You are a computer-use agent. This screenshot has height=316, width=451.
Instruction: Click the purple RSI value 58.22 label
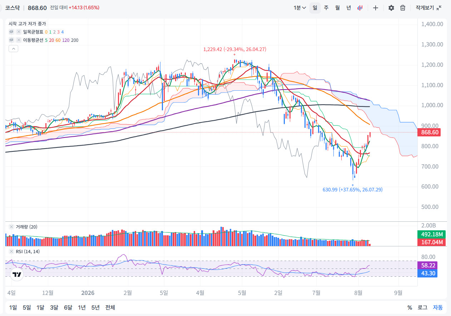tap(427, 265)
